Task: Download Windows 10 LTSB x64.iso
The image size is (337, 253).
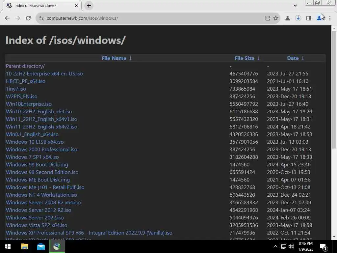Action: click(x=35, y=142)
